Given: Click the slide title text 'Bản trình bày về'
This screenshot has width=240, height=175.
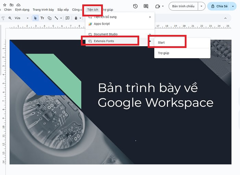Looking at the screenshot, I should click(148, 88).
